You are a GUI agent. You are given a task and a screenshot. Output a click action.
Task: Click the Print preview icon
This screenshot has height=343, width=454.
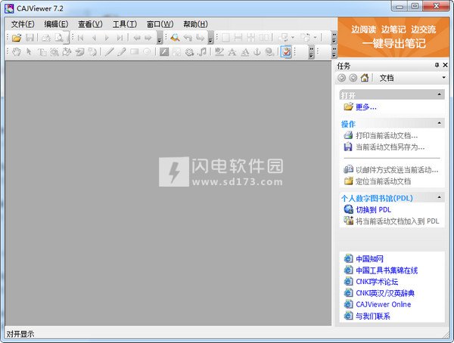coord(59,38)
